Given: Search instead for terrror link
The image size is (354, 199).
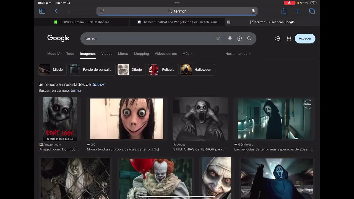Looking at the screenshot, I should coord(76,91).
